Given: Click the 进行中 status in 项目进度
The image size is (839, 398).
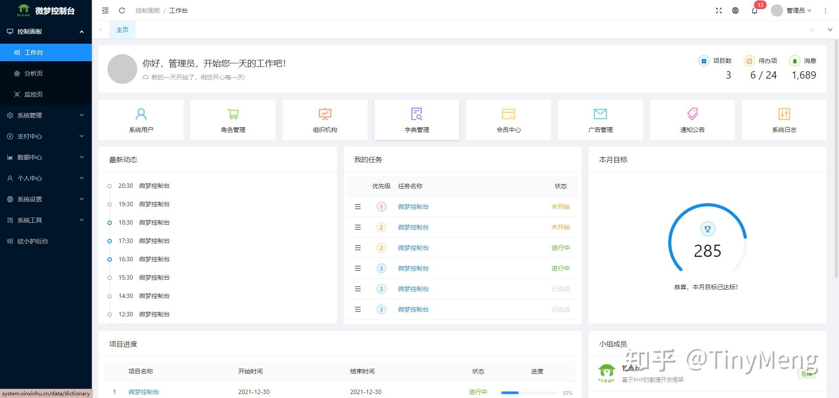Looking at the screenshot, I should click(x=478, y=392).
